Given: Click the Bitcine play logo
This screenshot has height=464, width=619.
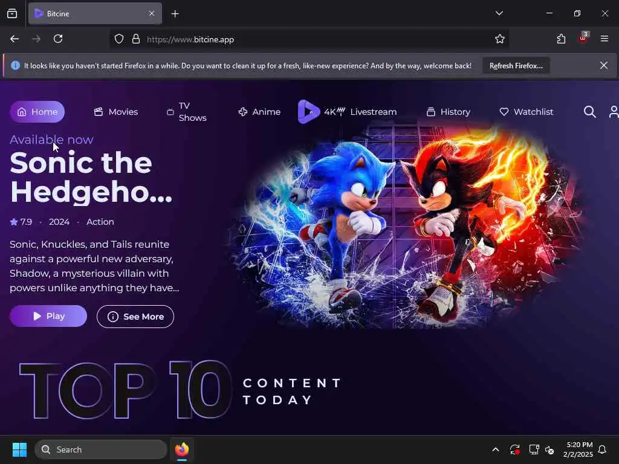Looking at the screenshot, I should point(308,112).
